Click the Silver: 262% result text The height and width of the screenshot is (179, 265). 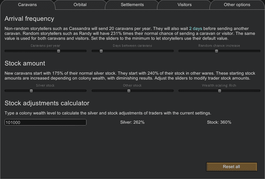132,122
